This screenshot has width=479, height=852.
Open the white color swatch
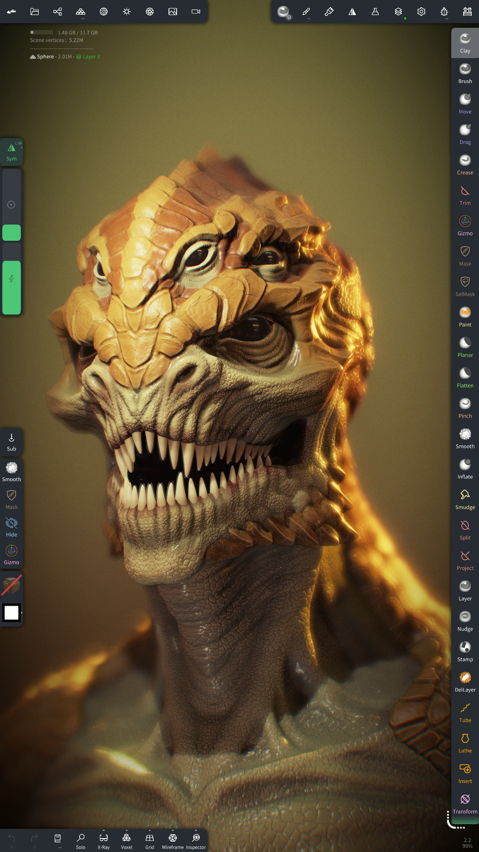pos(12,613)
